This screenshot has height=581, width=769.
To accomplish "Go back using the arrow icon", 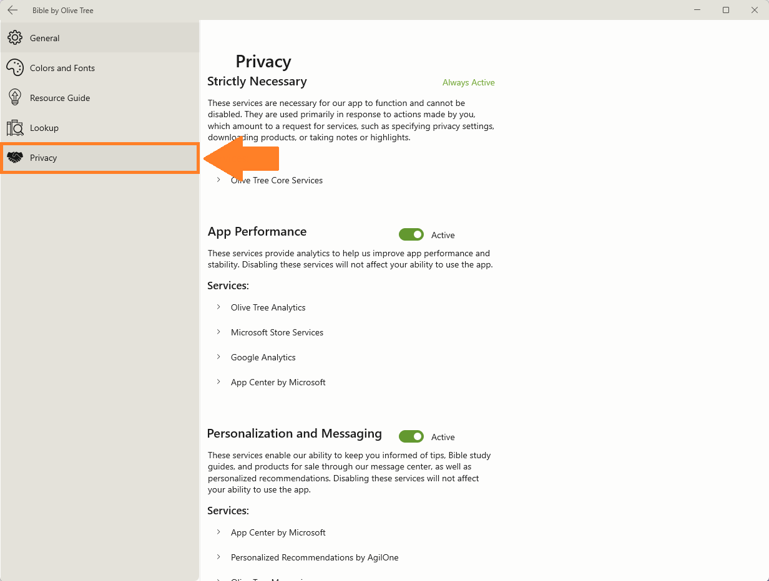I will coord(12,10).
